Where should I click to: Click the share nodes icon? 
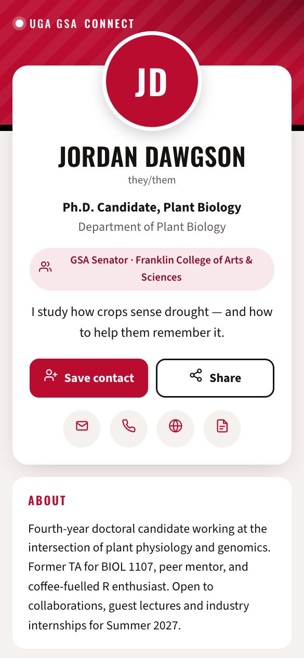point(196,376)
